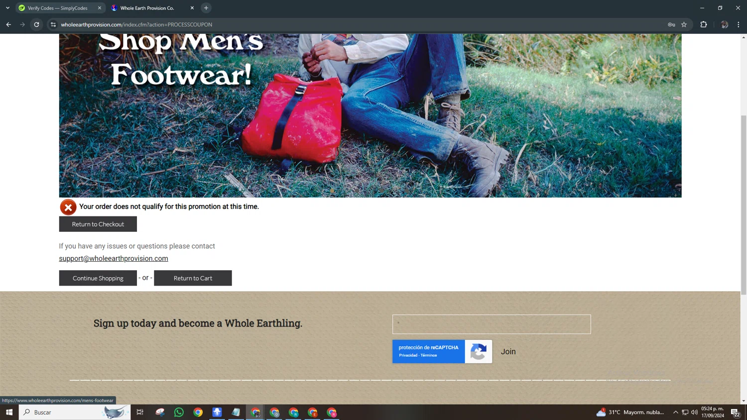747x420 pixels.
Task: Reload the current page
Action: (36, 24)
